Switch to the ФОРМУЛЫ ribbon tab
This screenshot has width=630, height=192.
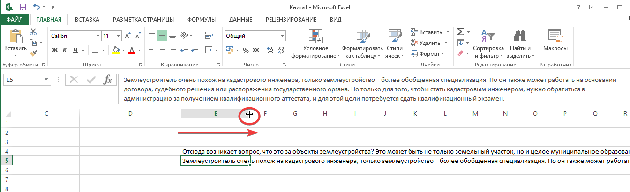coord(201,19)
